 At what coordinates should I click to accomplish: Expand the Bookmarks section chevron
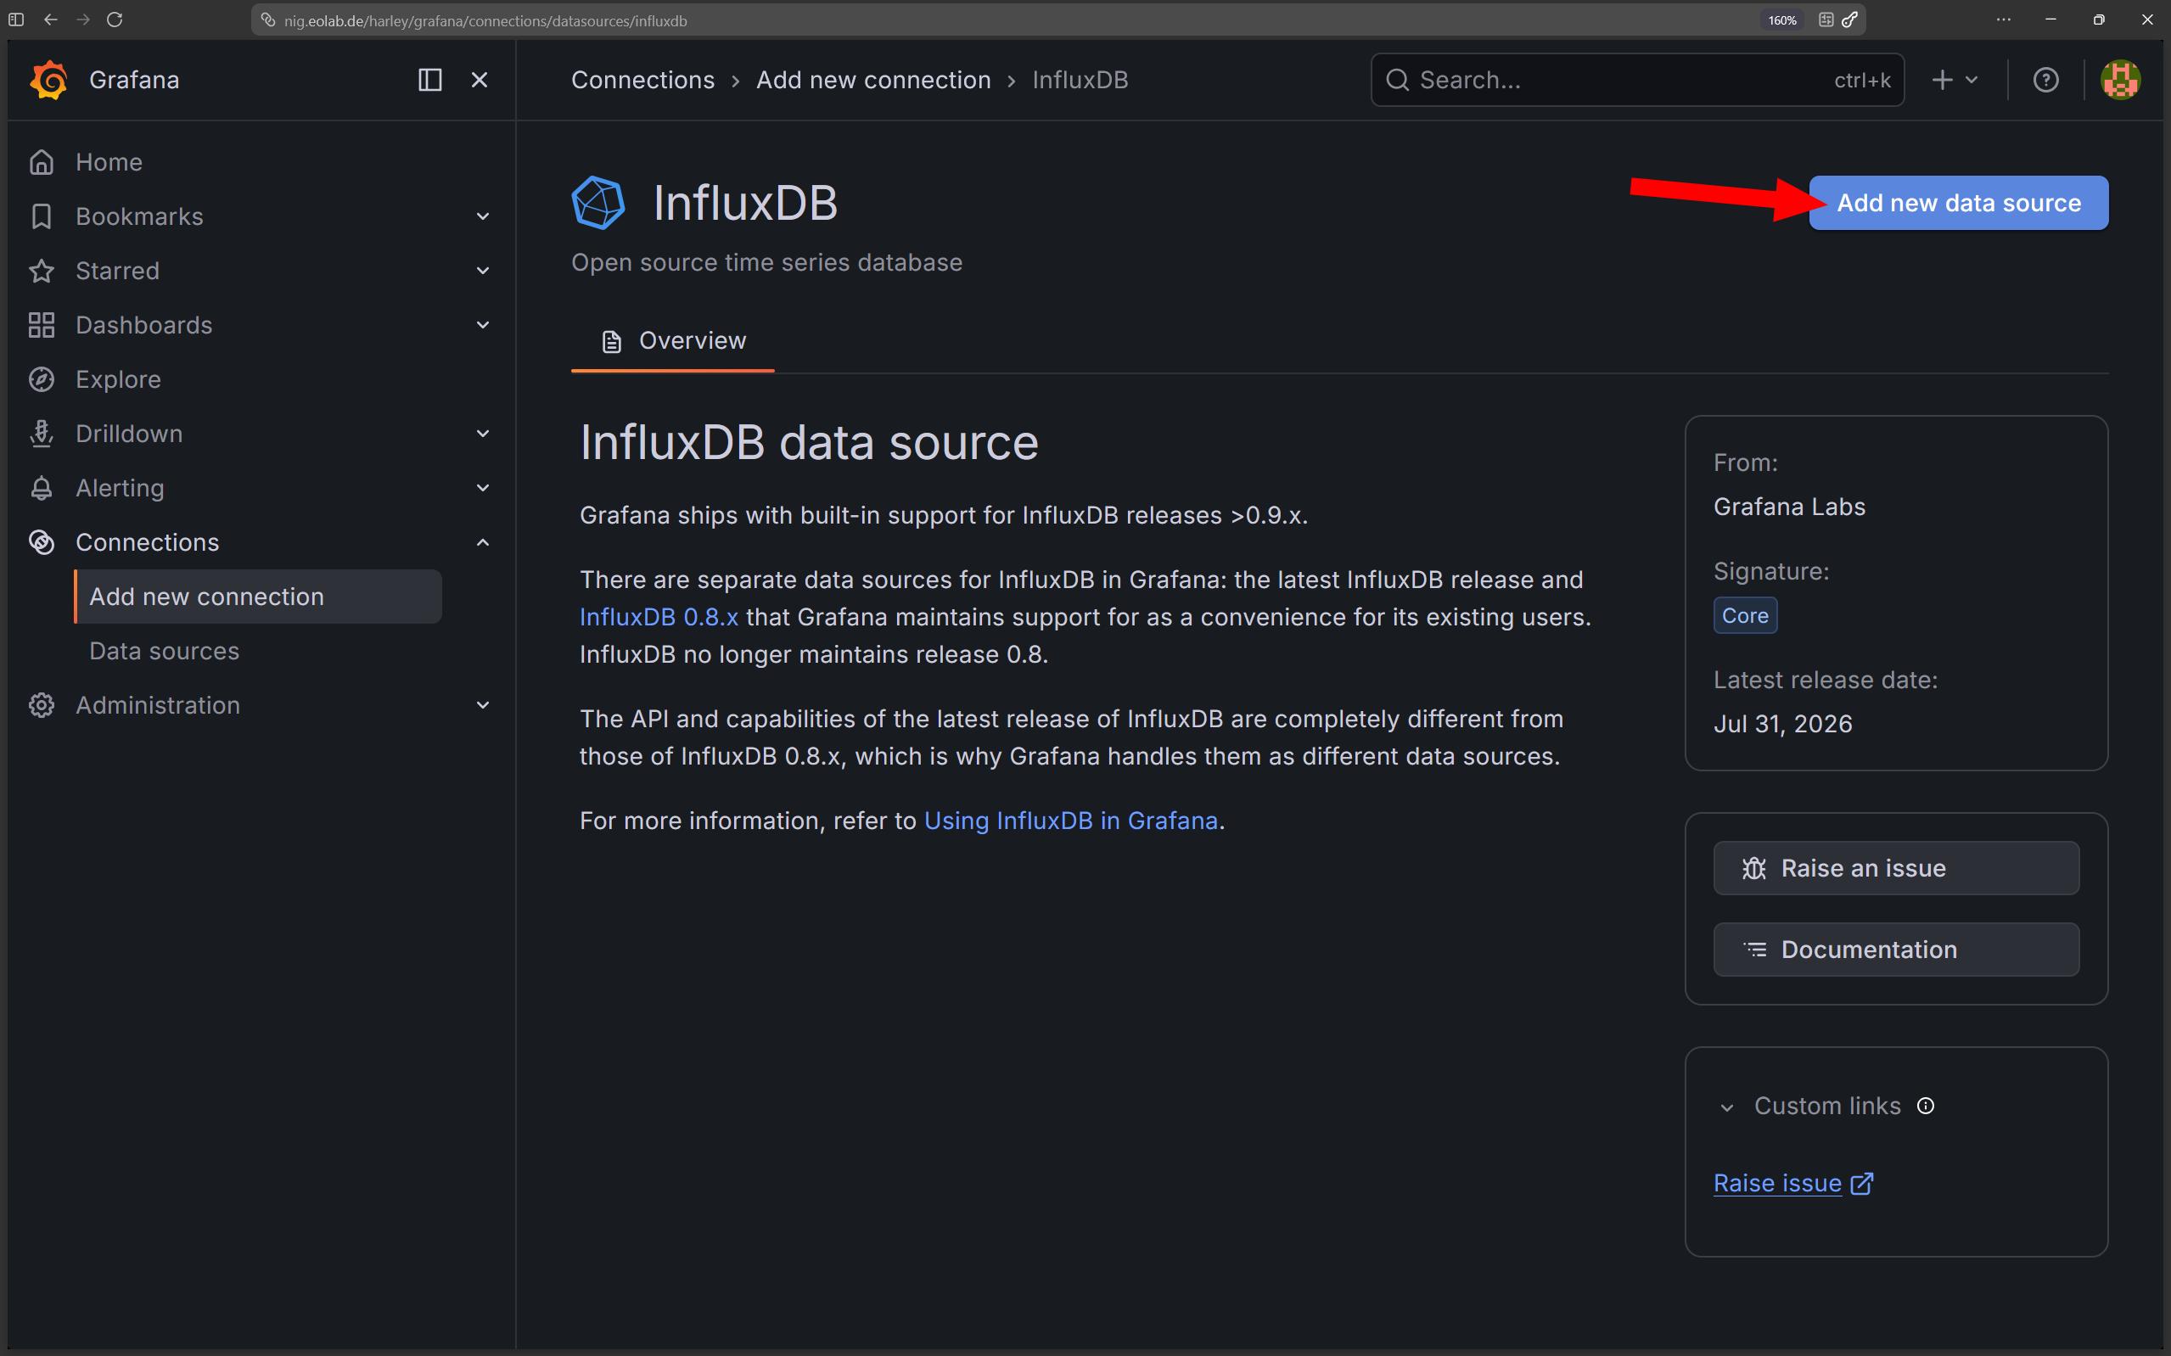482,216
